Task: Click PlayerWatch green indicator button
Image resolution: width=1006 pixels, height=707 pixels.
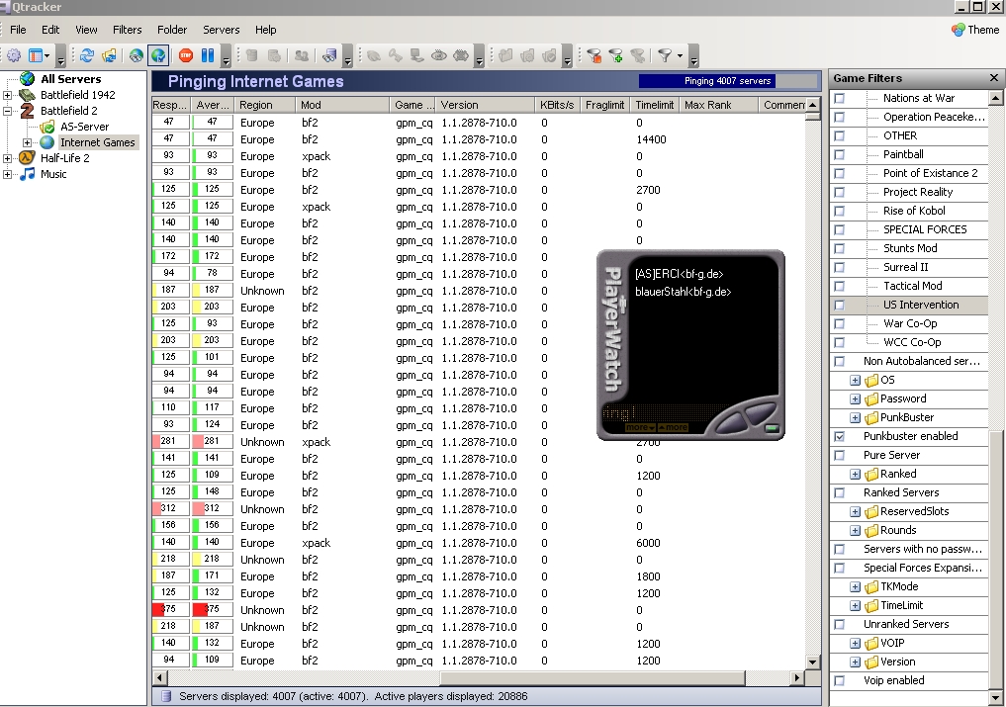Action: [x=772, y=428]
